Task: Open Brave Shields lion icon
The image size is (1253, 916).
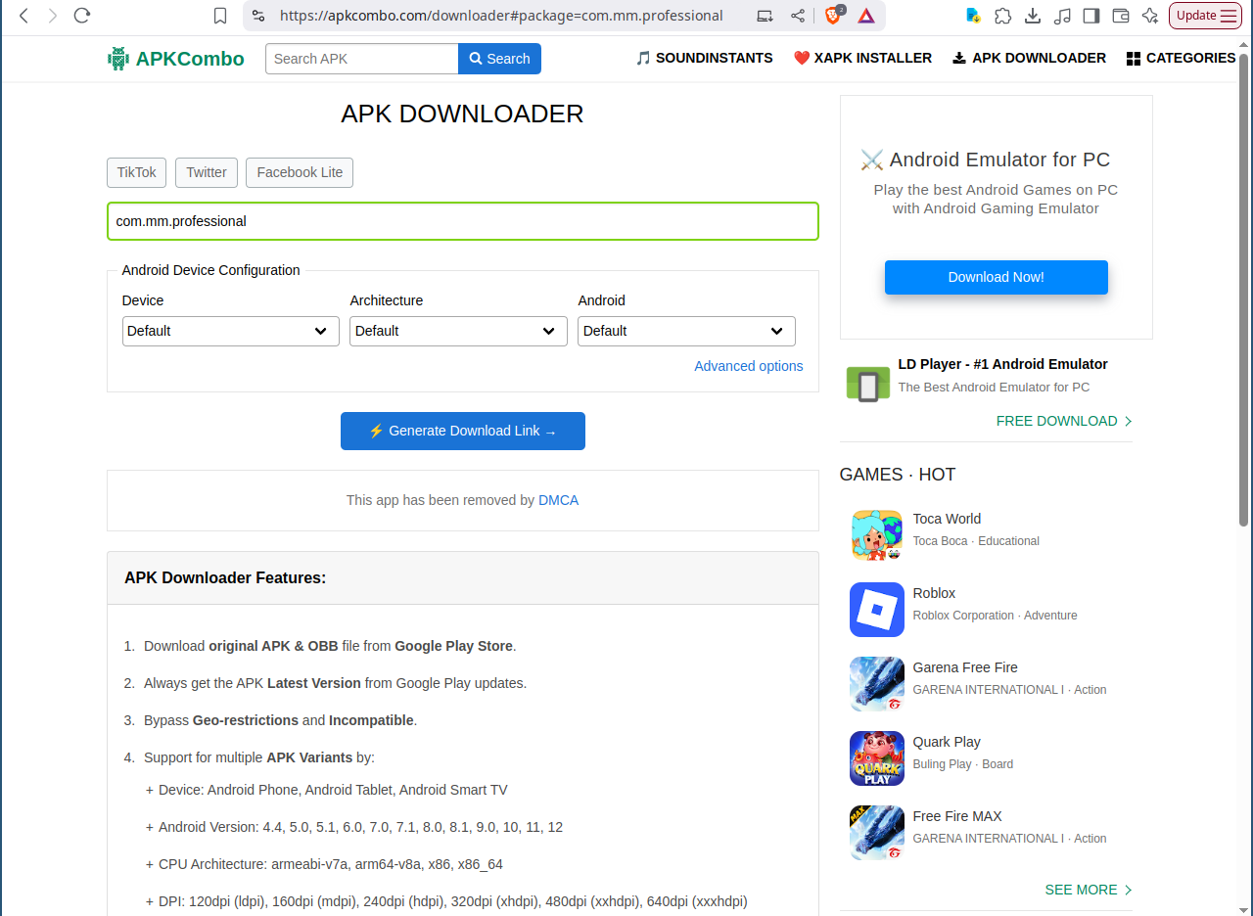Action: point(833,16)
